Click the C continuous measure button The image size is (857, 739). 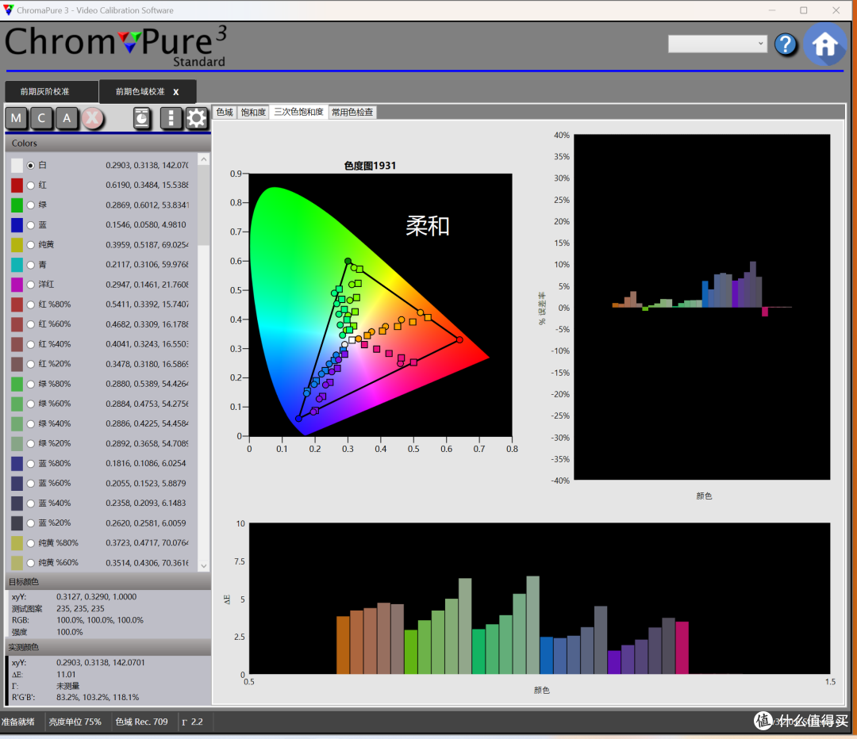(41, 118)
